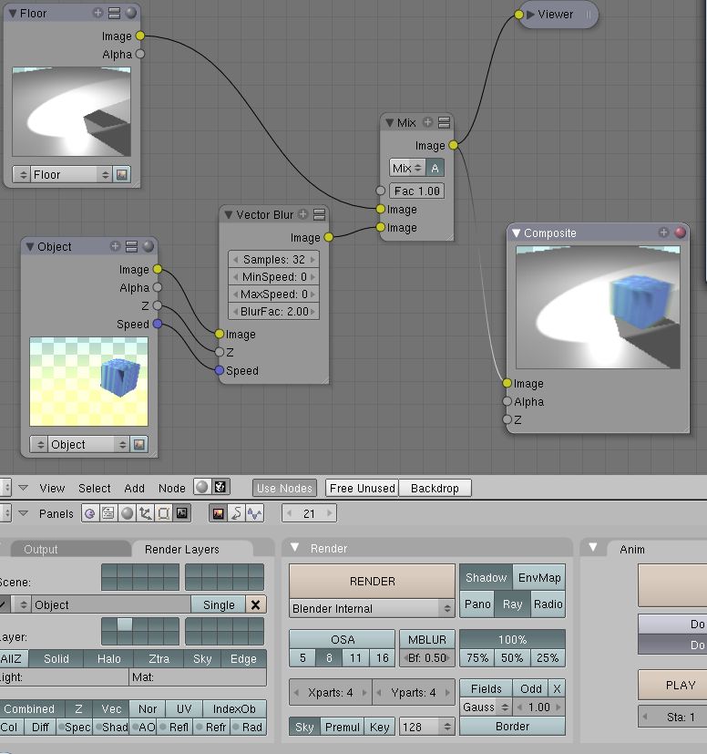Click the plus icon on Floor node header
The height and width of the screenshot is (754, 707).
click(x=97, y=13)
